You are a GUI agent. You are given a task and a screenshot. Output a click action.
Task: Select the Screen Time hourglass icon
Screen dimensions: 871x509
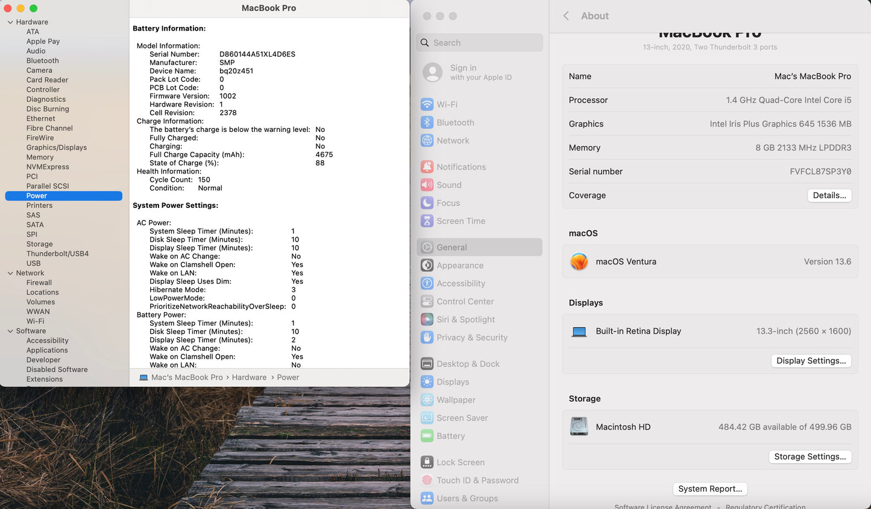click(x=427, y=221)
